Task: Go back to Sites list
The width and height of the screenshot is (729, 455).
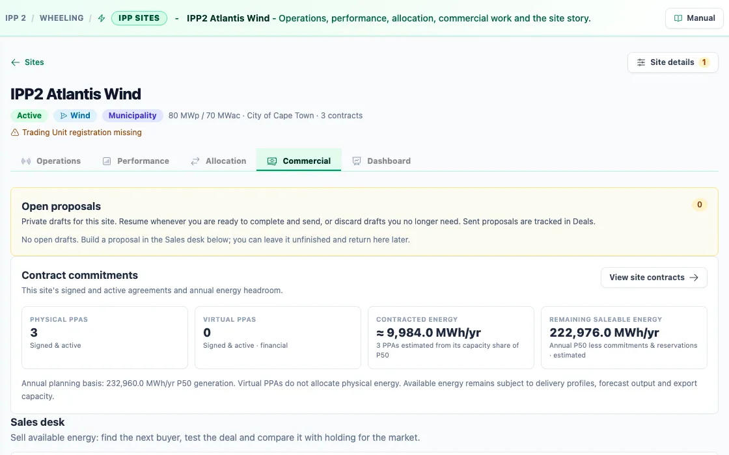Action: [27, 62]
